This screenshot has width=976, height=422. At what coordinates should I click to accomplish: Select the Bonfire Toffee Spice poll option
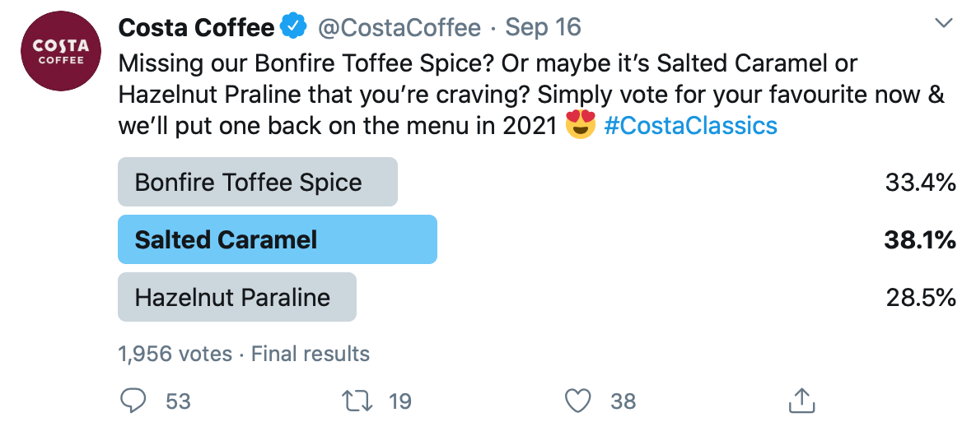point(257,182)
